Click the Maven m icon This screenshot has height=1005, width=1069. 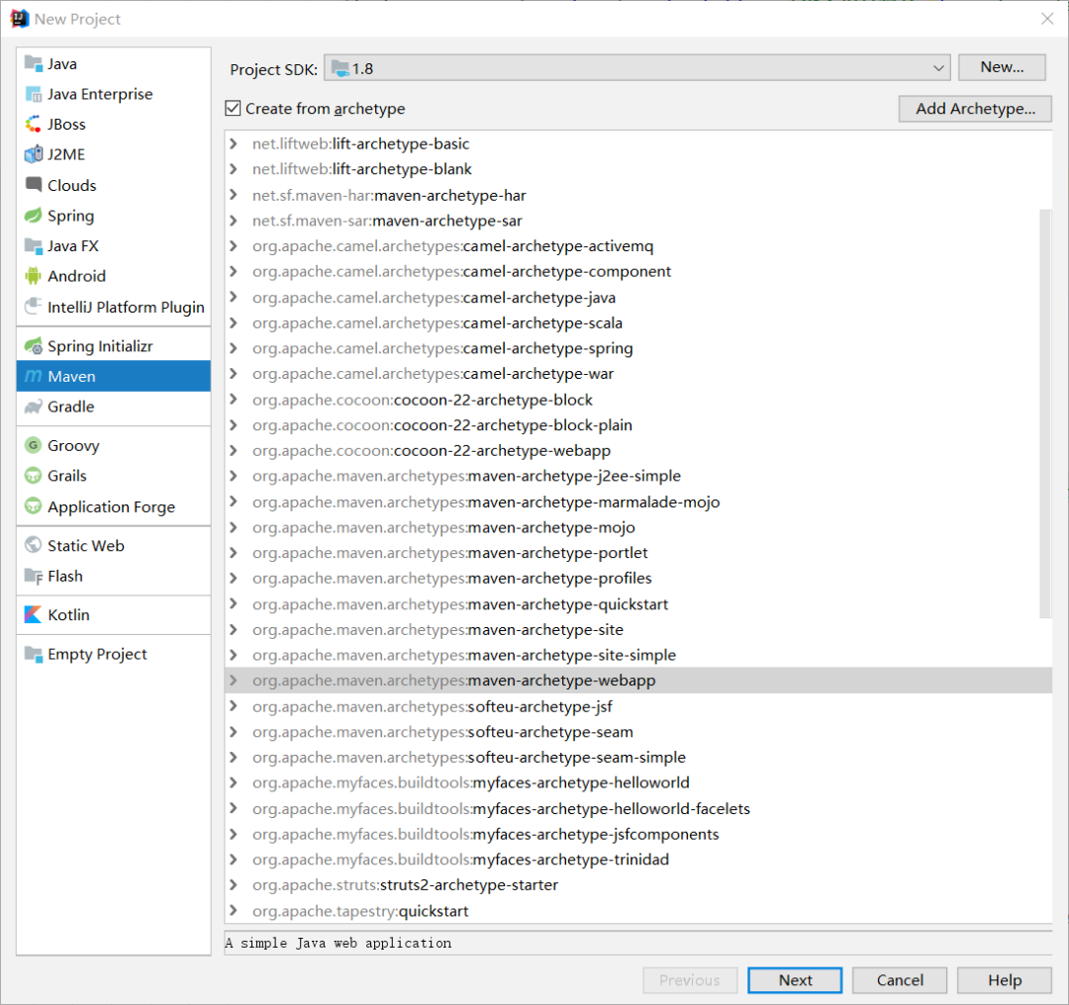(x=33, y=376)
